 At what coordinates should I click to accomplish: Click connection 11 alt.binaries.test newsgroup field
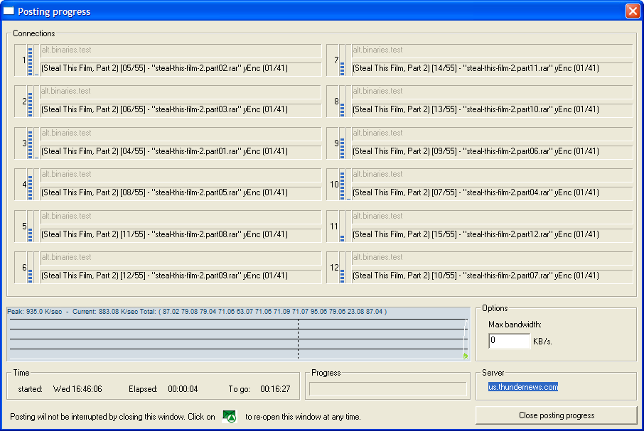pos(492,217)
